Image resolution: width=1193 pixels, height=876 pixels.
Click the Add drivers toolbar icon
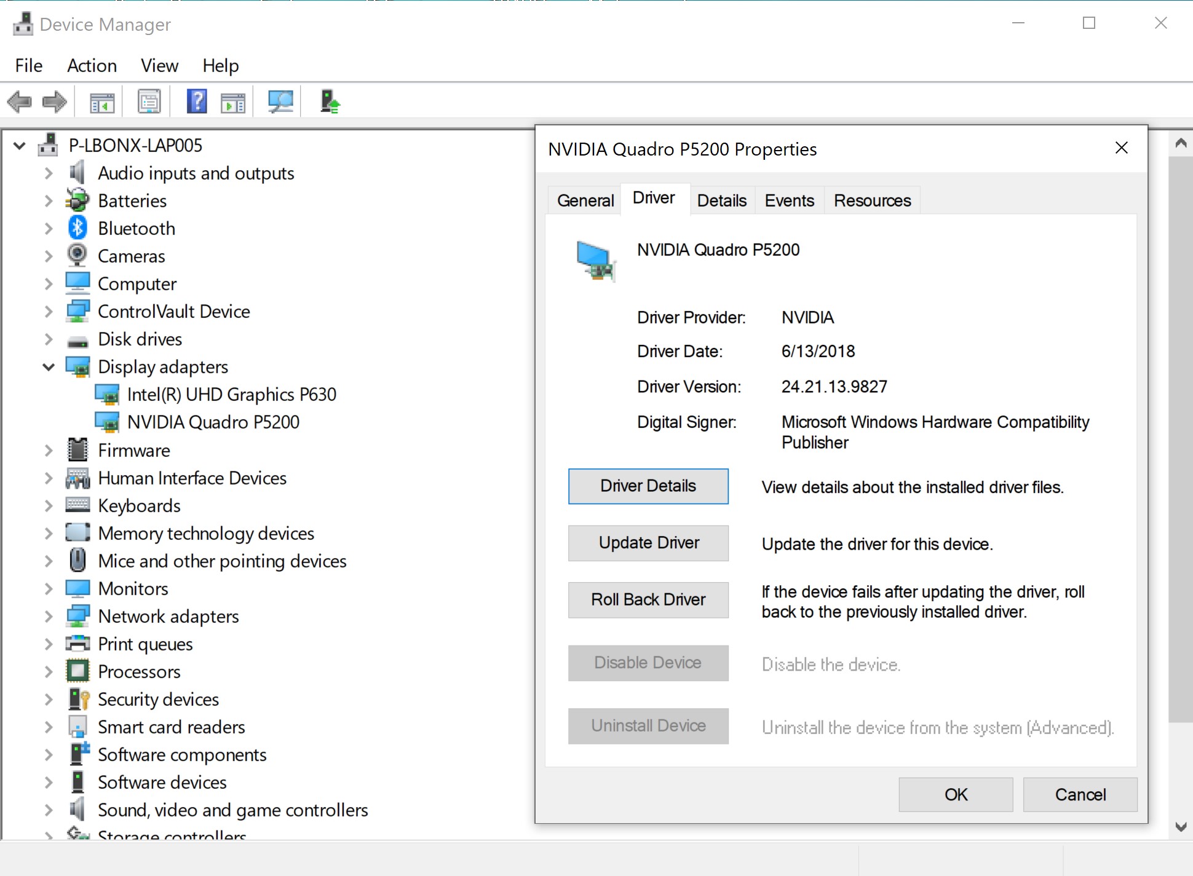[x=330, y=101]
